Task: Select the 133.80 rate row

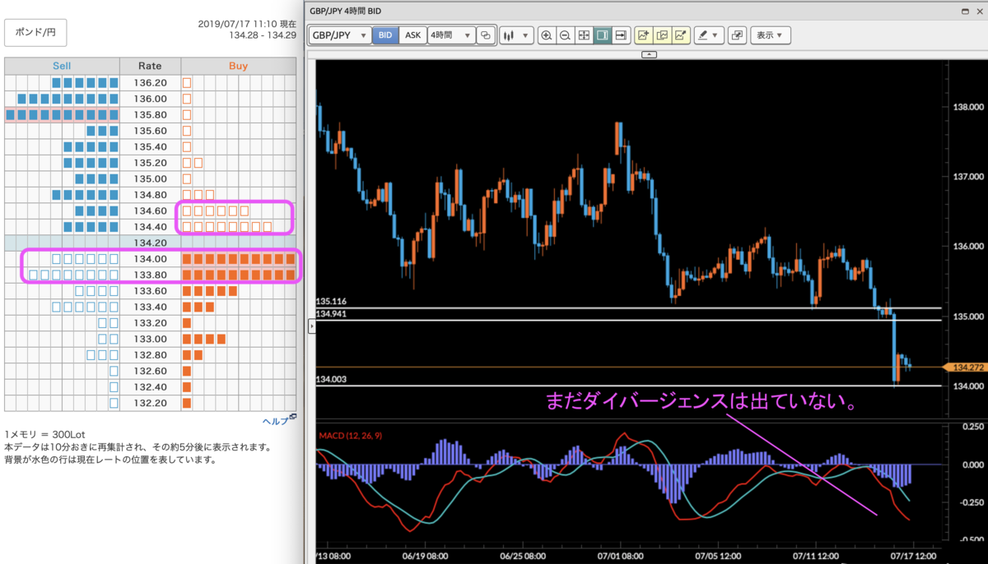Action: 150,275
